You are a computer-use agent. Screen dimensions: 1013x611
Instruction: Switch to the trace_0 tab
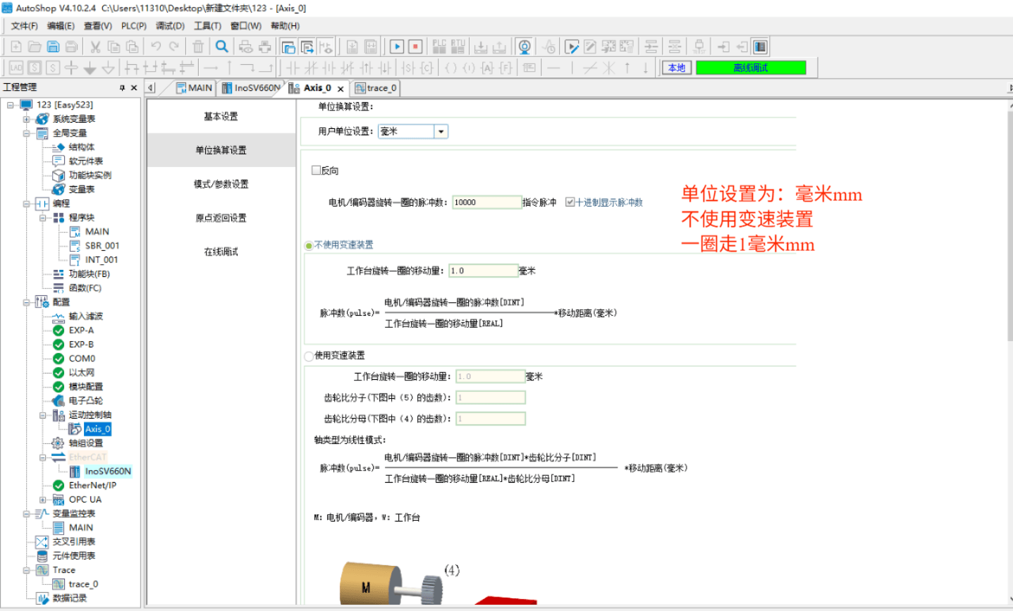point(376,88)
